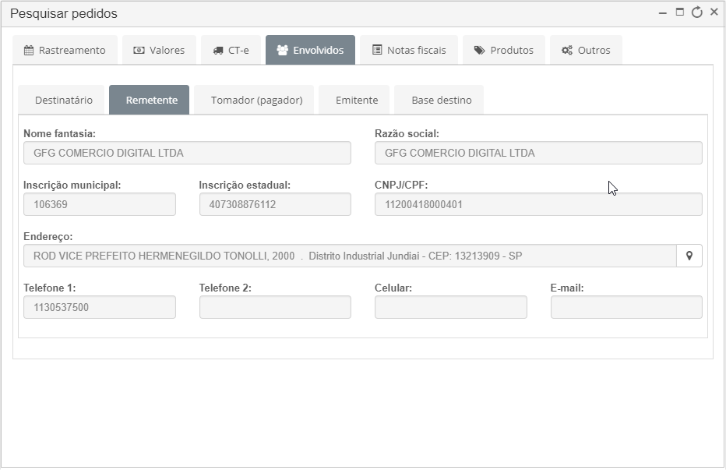Click the Nome fantasia field
726x470 pixels.
(x=187, y=153)
